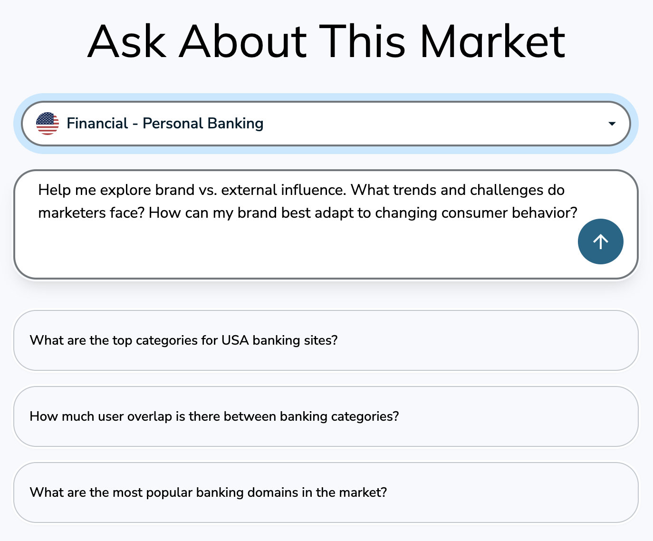The image size is (653, 541).
Task: Click 'banking categories?' in the second suggestion
Action: (x=339, y=416)
